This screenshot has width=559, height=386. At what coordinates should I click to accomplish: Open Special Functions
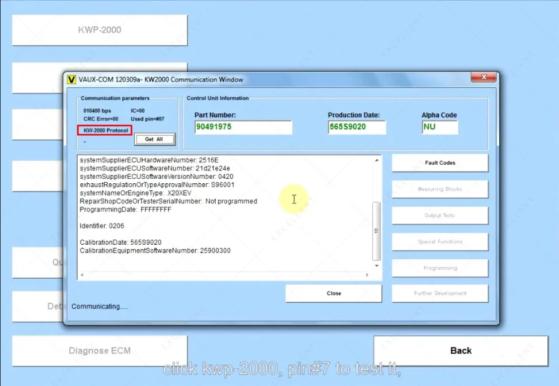[x=440, y=242]
